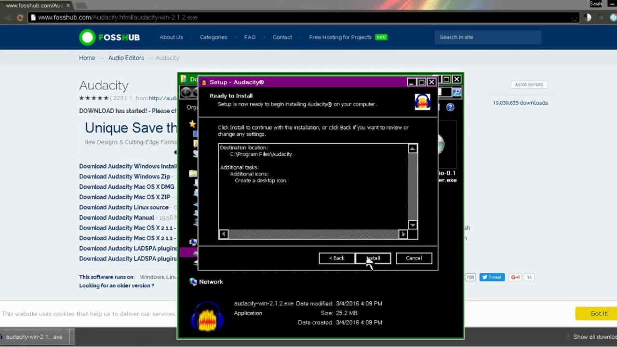Screen dimensions: 617x347
Task: Open the FAQ page
Action: tap(250, 37)
